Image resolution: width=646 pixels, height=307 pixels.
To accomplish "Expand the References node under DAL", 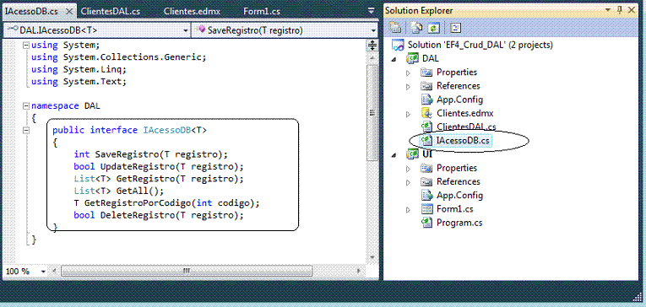I will [x=408, y=86].
